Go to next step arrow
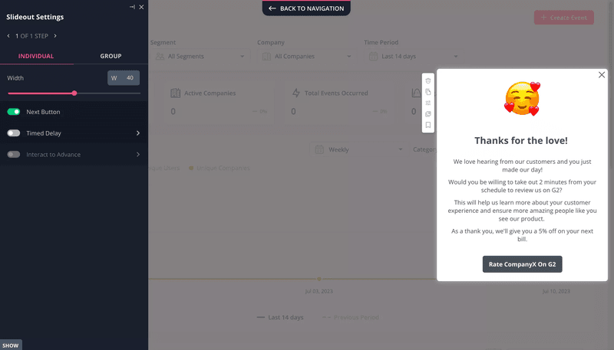Image resolution: width=614 pixels, height=350 pixels. click(x=55, y=36)
